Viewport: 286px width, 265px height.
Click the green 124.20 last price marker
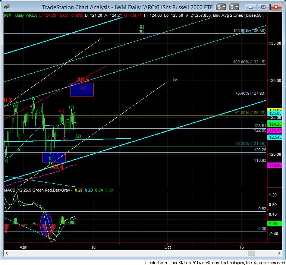[x=275, y=124]
